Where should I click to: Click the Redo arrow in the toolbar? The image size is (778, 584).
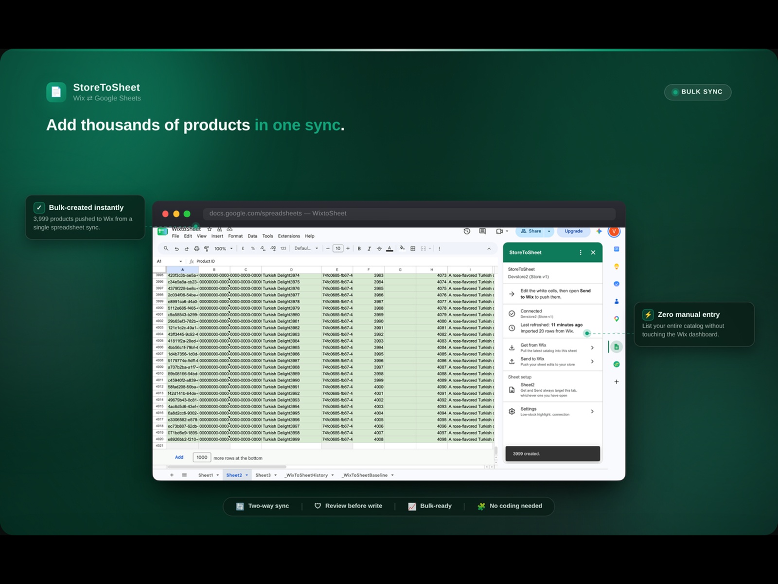[x=186, y=249]
